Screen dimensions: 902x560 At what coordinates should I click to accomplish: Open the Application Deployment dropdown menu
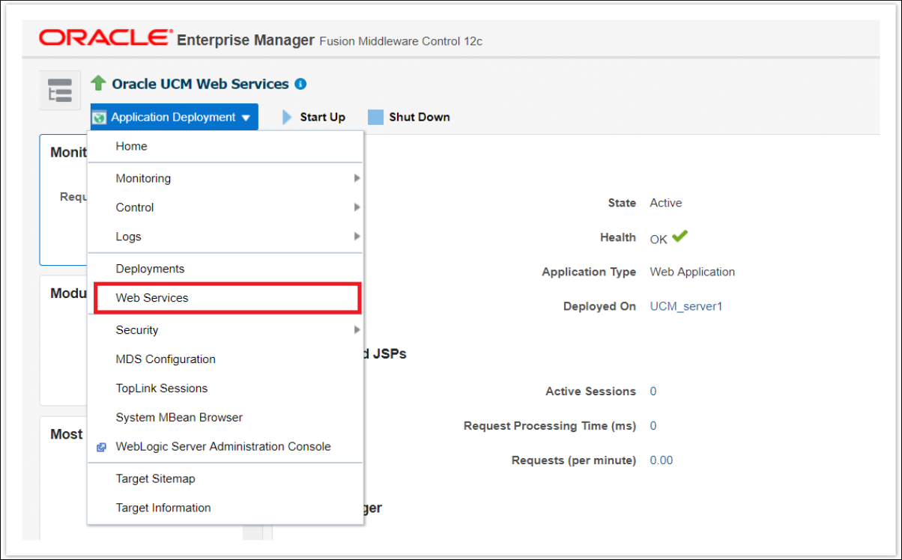(174, 118)
